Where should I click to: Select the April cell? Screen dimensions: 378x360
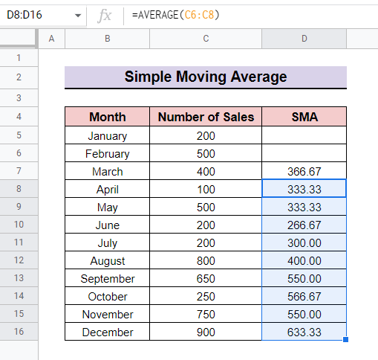(x=107, y=189)
